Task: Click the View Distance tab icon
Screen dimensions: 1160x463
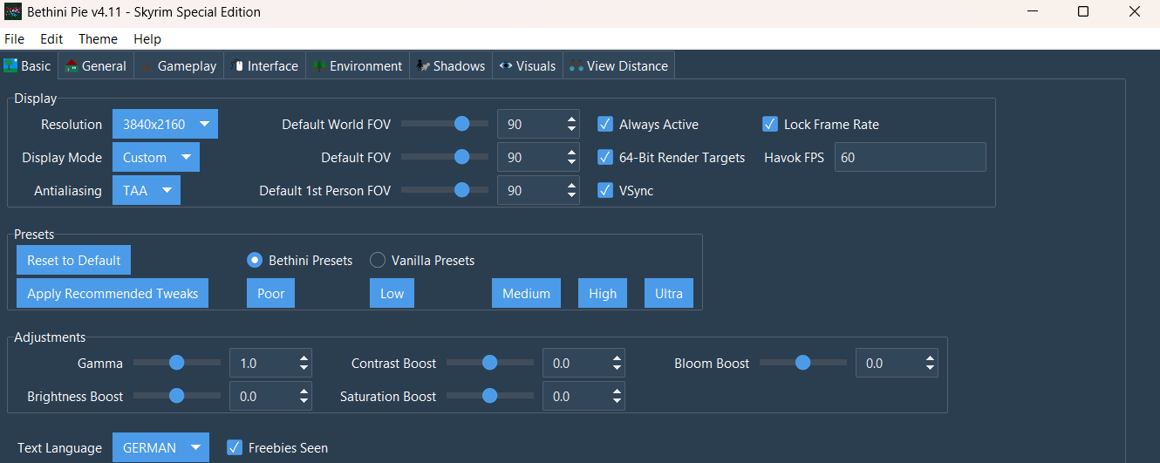Action: pyautogui.click(x=577, y=66)
